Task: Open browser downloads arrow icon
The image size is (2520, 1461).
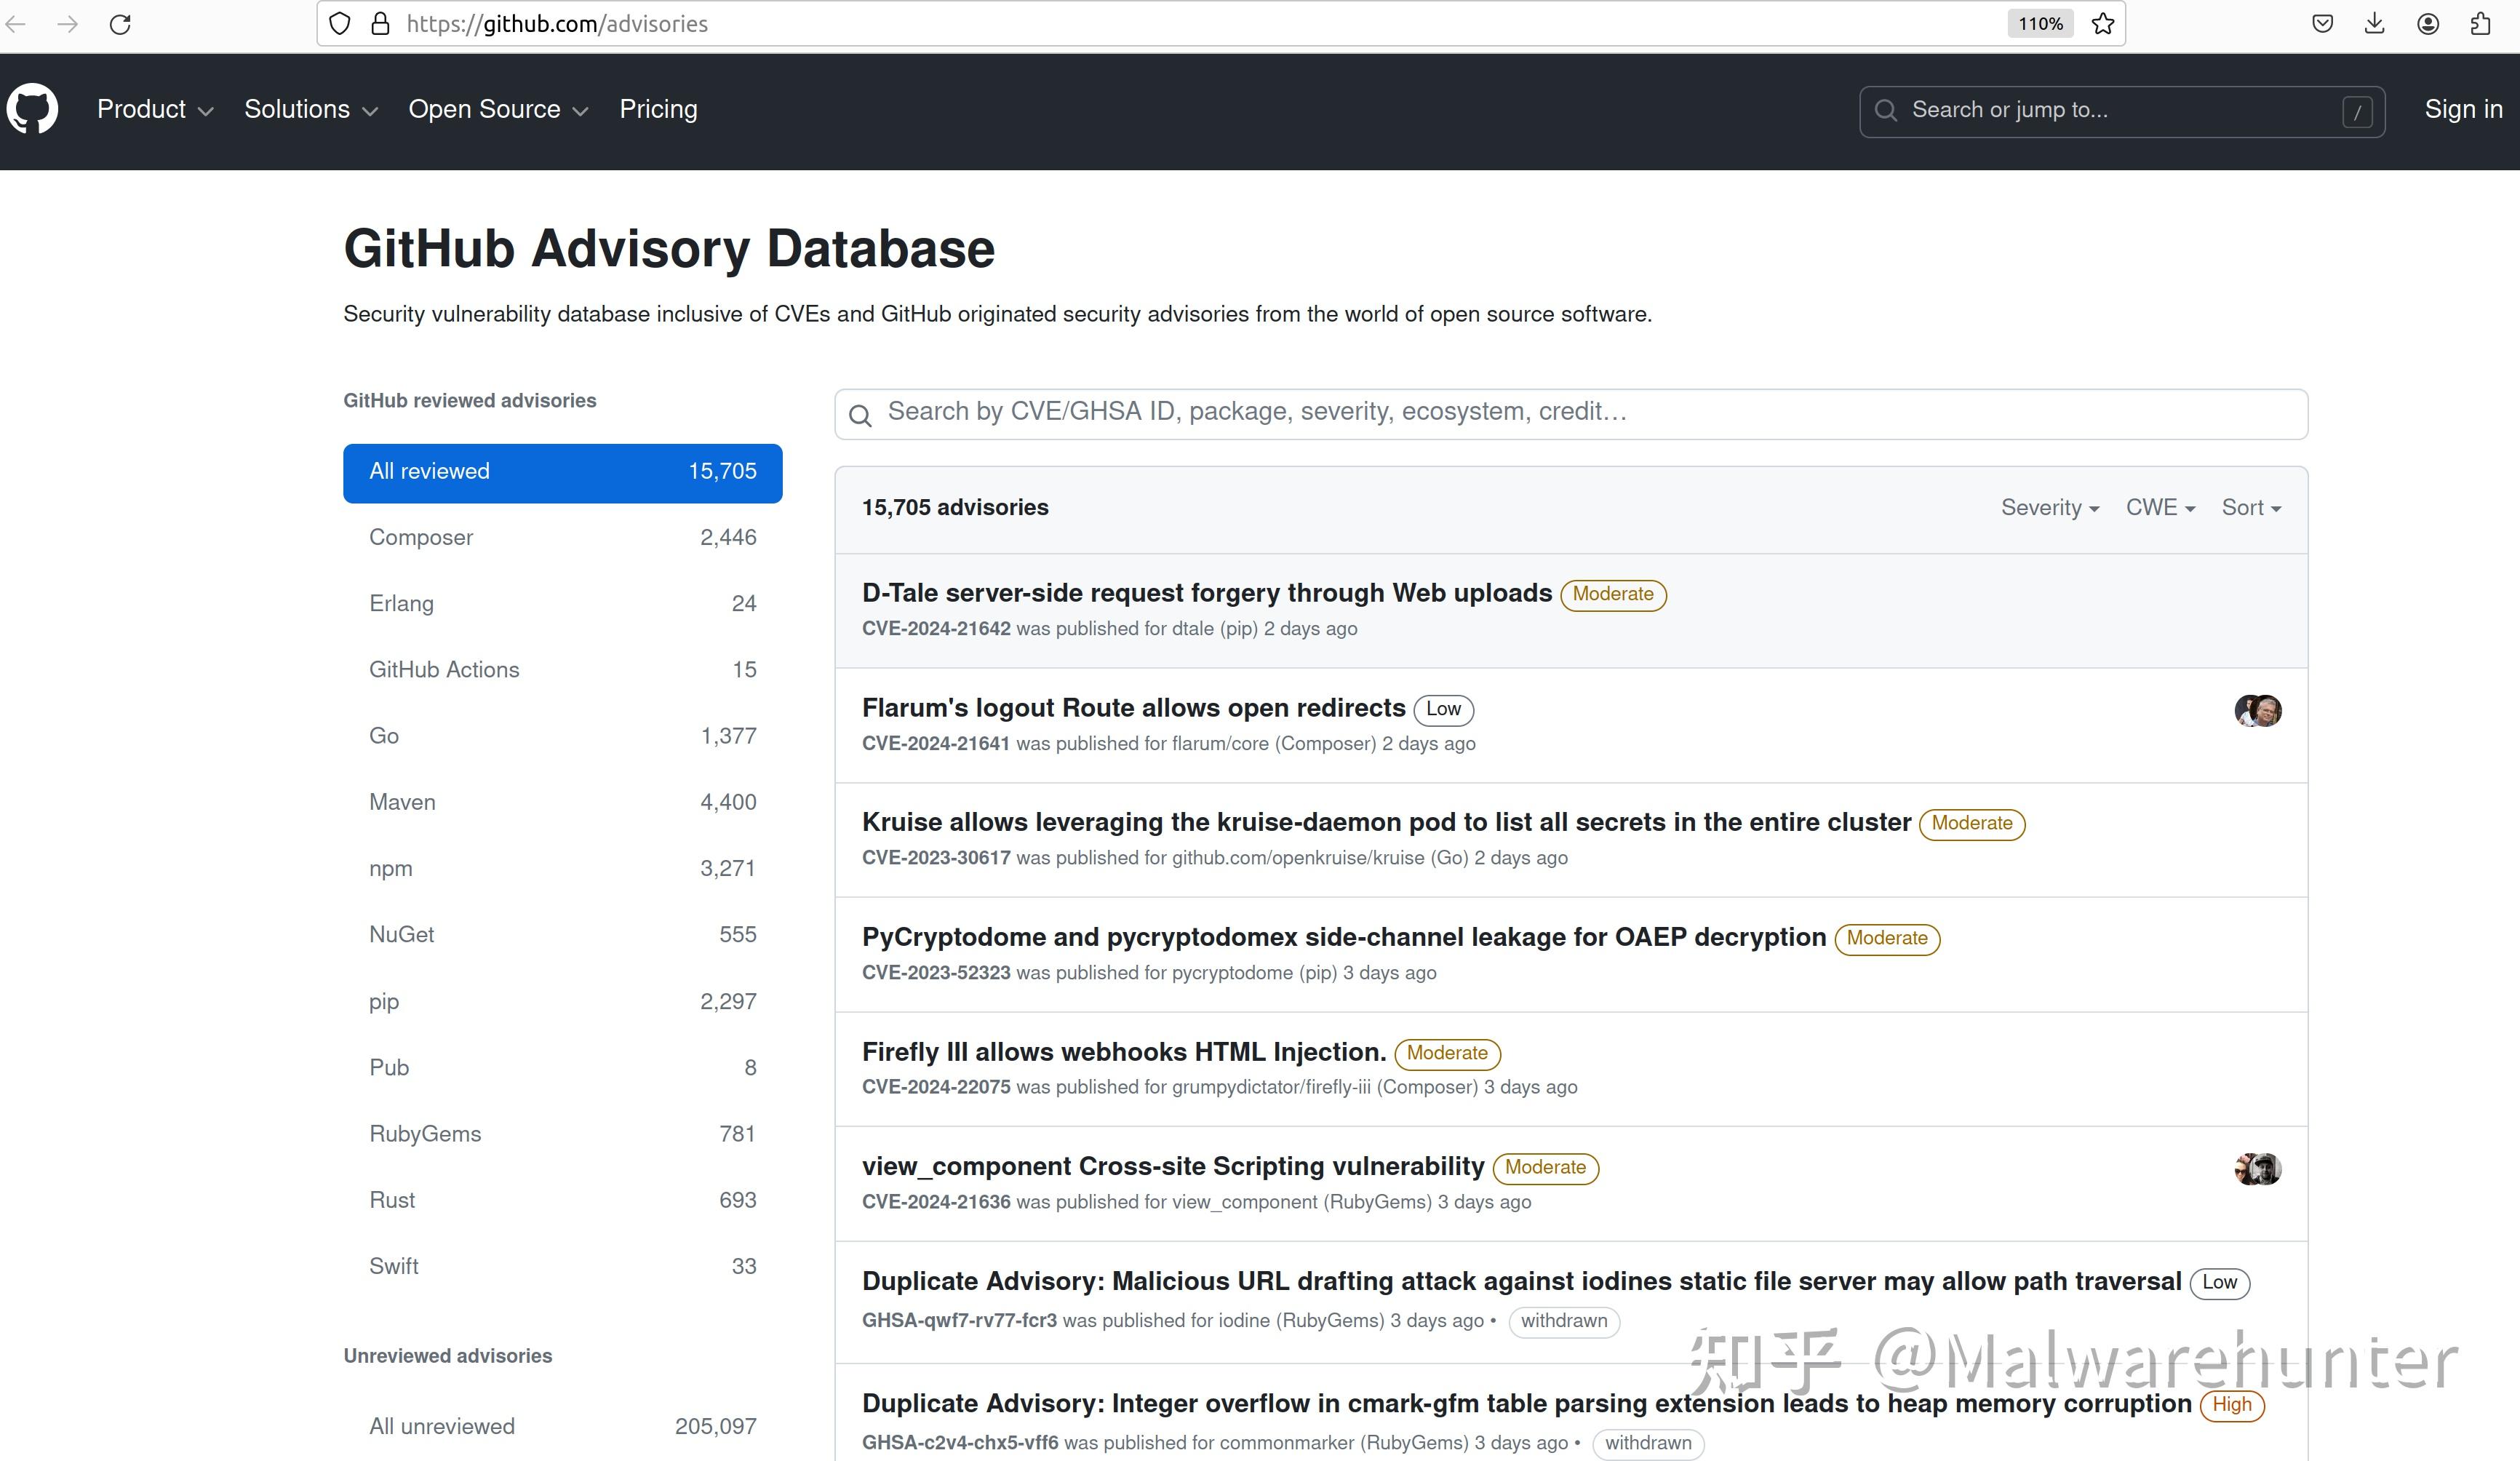Action: point(2375,24)
